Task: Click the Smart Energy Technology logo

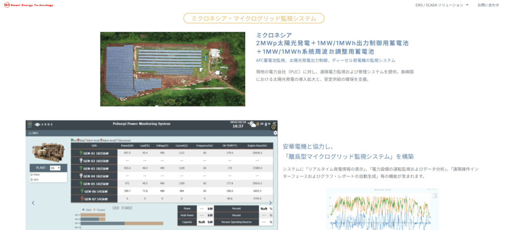Action: pyautogui.click(x=29, y=5)
